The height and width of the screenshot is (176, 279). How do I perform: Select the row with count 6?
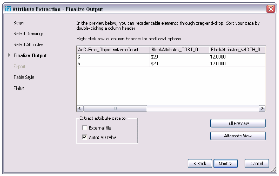click(171, 57)
